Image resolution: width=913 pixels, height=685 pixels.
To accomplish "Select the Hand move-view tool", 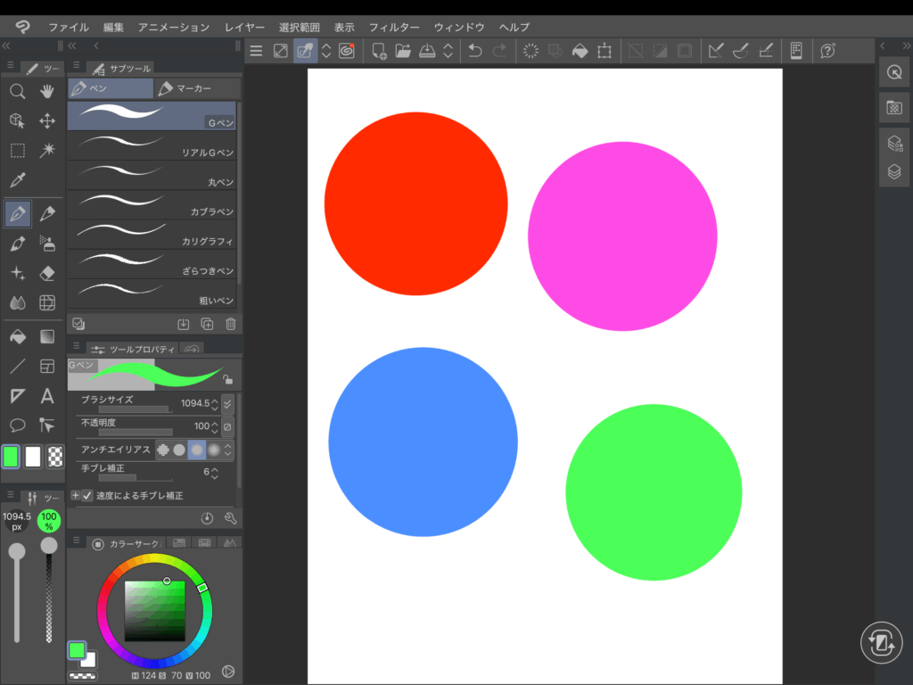I will [47, 91].
